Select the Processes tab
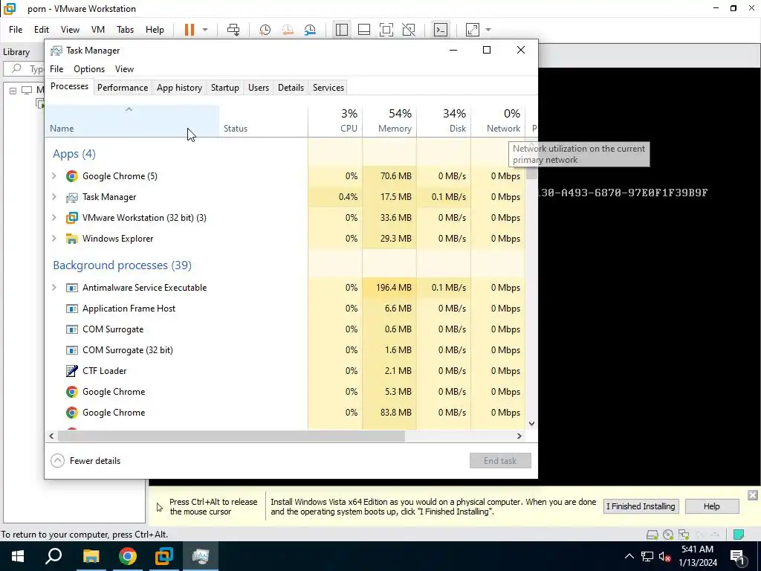761x571 pixels. (x=69, y=86)
